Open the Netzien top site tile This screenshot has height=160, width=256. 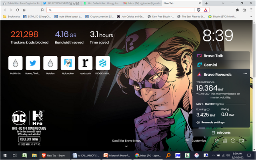point(50,63)
